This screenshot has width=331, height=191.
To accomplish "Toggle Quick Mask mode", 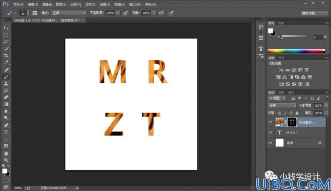I will pyautogui.click(x=6, y=181).
